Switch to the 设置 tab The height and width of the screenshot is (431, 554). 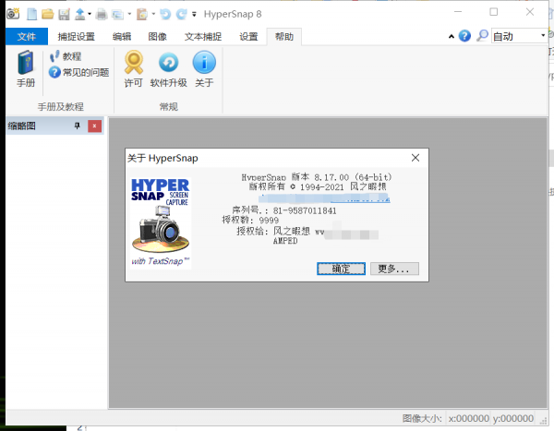click(248, 36)
